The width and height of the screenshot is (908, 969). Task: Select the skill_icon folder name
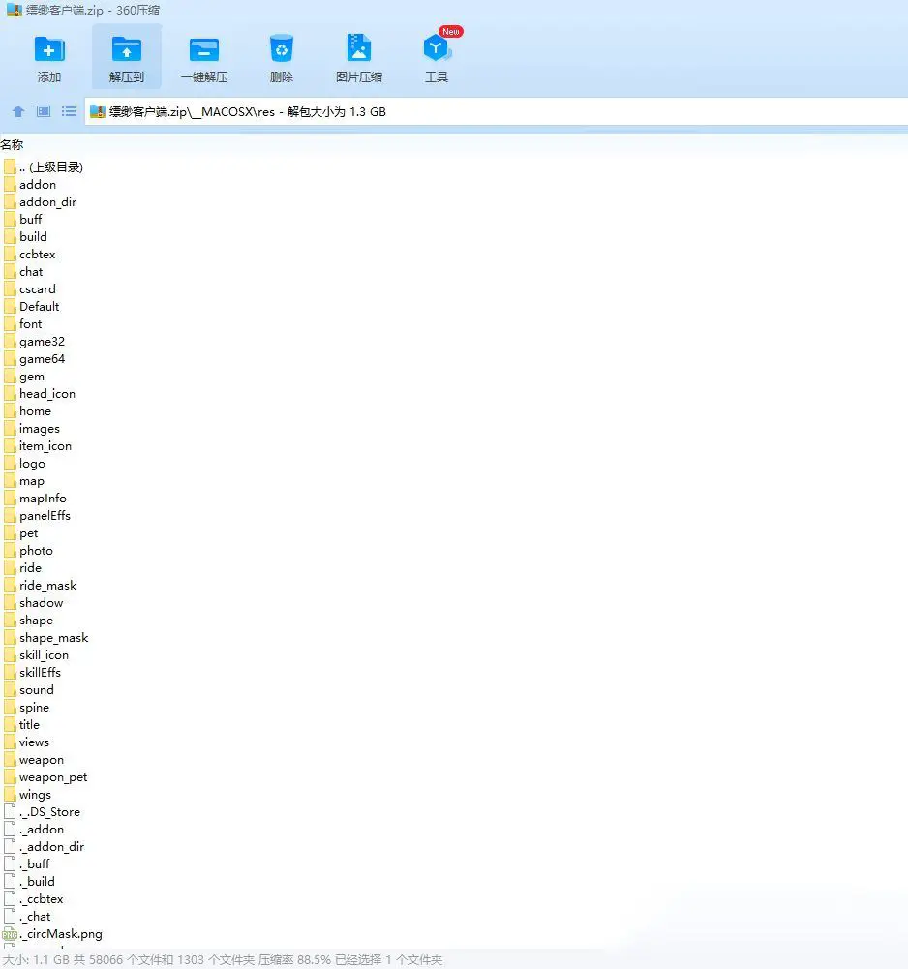[44, 655]
